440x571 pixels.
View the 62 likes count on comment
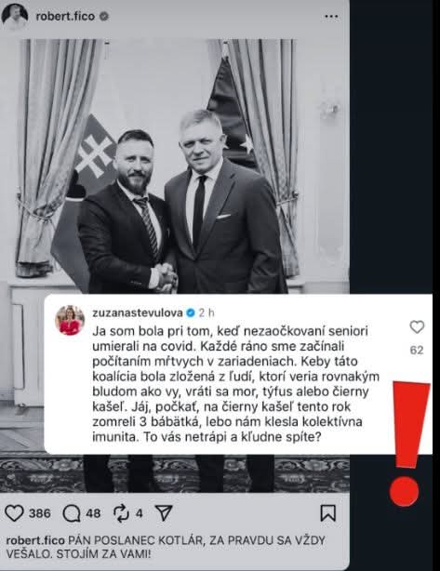coord(417,350)
